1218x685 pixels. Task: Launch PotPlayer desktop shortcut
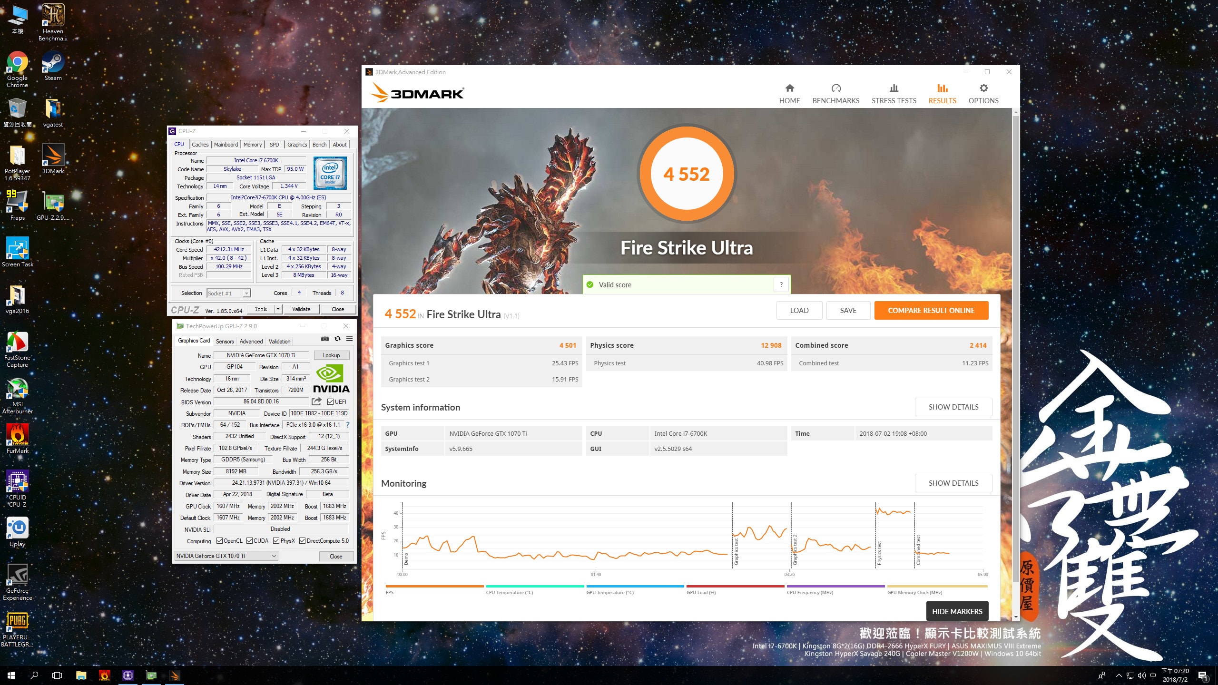(17, 163)
